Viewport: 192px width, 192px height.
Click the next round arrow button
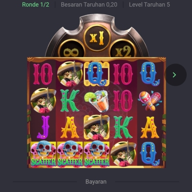(x=176, y=75)
